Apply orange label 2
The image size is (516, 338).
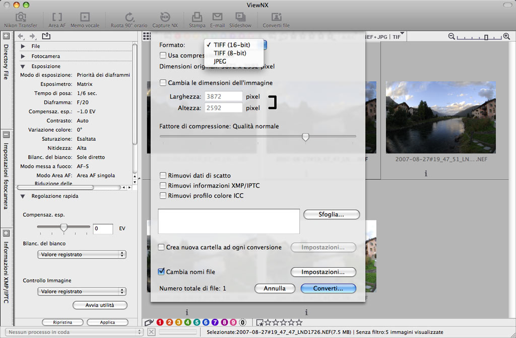pyautogui.click(x=169, y=322)
